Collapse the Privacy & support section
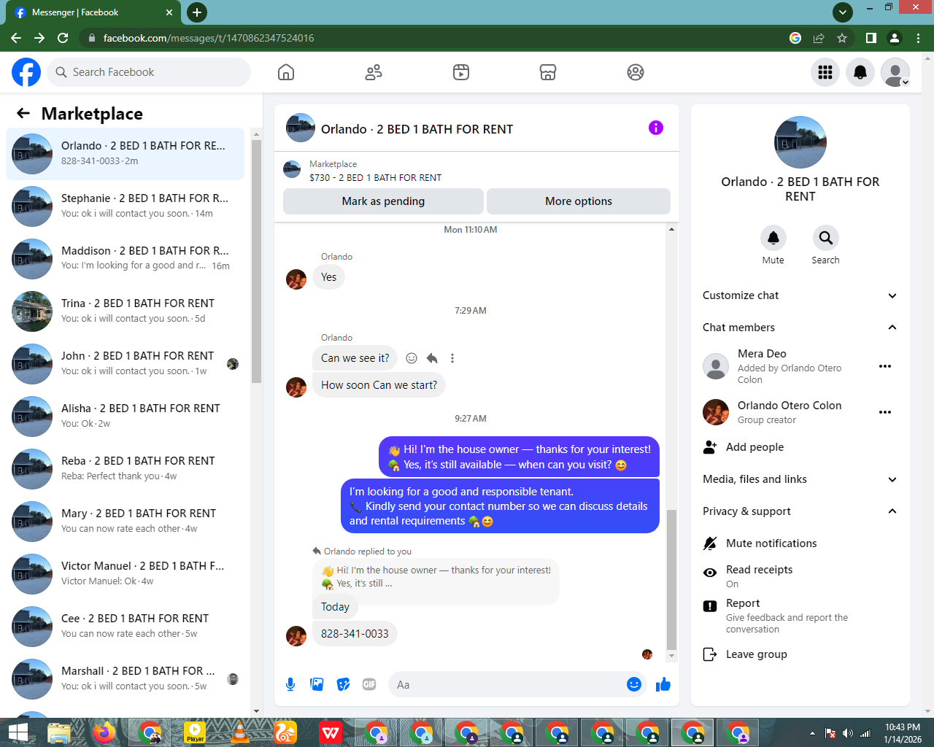This screenshot has width=934, height=747. (x=800, y=511)
